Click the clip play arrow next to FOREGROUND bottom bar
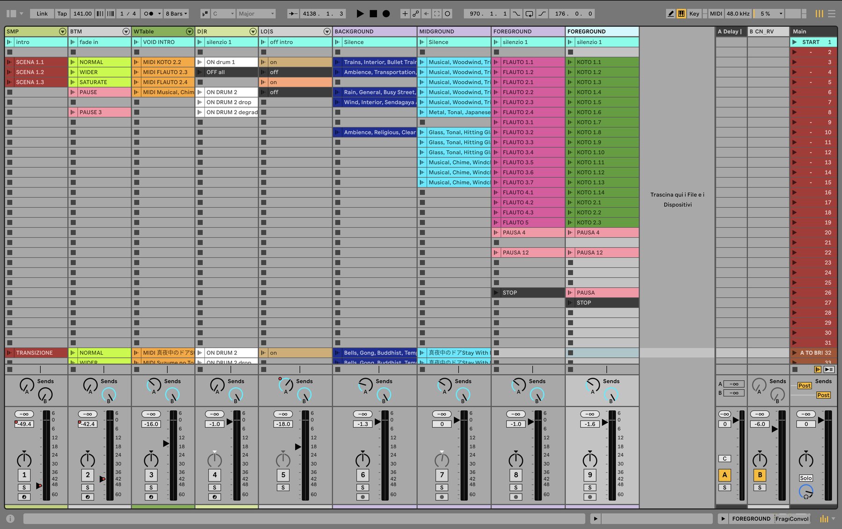This screenshot has width=842, height=529. pos(723,518)
